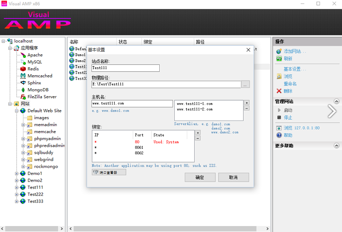Screen dimensions: 342x232
Task: Click the 状态 column header
Action: [x=123, y=42]
